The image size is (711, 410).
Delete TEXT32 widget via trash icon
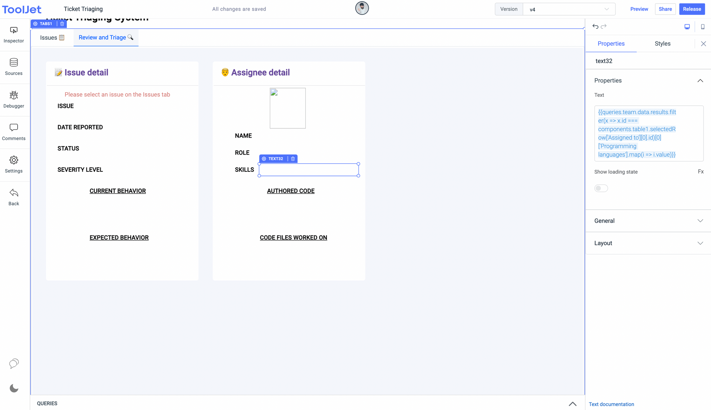[293, 159]
